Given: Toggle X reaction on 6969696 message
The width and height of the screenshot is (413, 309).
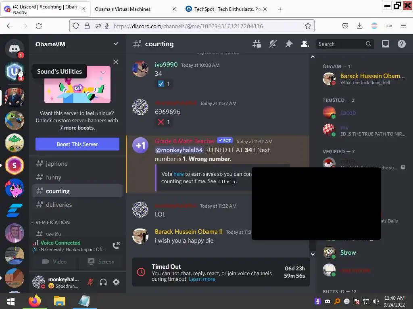Looking at the screenshot, I should coord(164,122).
